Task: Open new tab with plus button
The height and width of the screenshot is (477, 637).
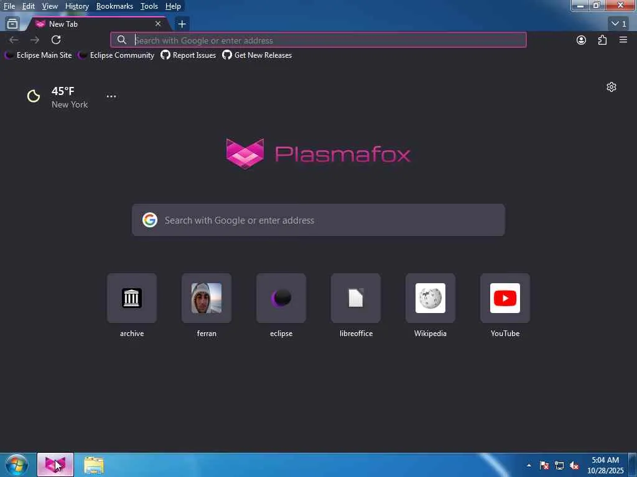Action: coord(182,24)
